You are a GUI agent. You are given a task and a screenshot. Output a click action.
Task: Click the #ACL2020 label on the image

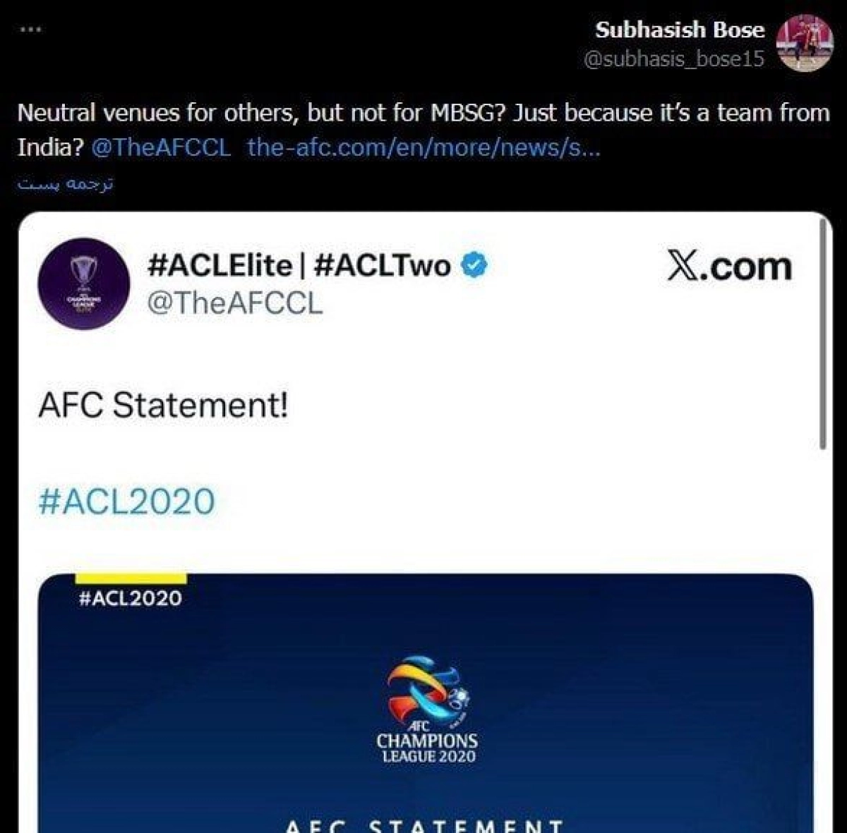(130, 598)
